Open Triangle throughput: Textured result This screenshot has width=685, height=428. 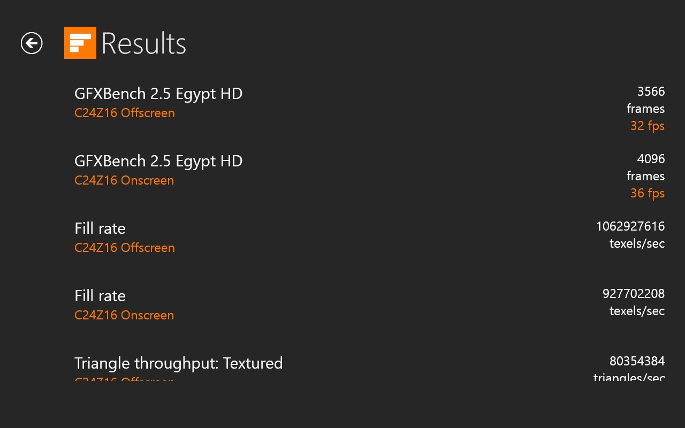tap(178, 363)
